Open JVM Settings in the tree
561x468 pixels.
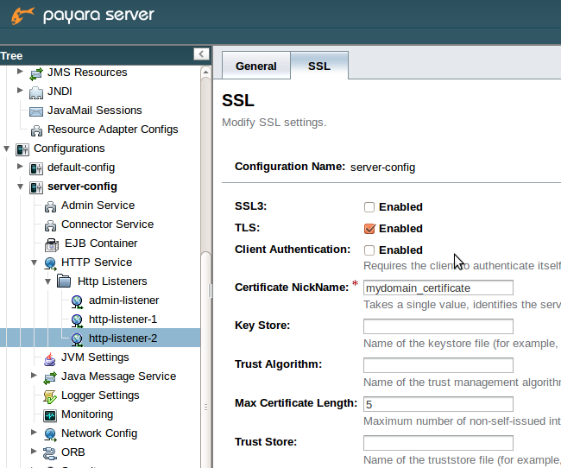[95, 357]
